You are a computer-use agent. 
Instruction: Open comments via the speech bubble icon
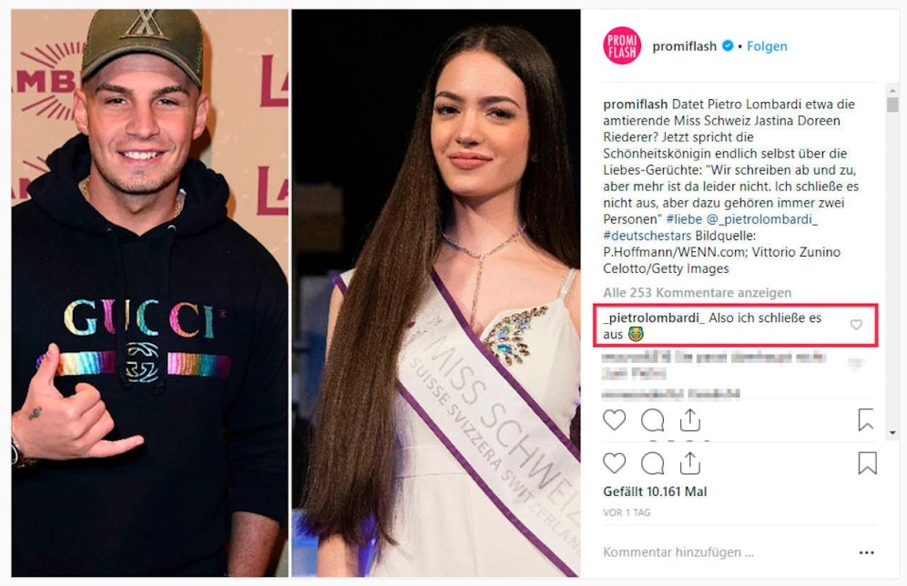[x=652, y=420]
